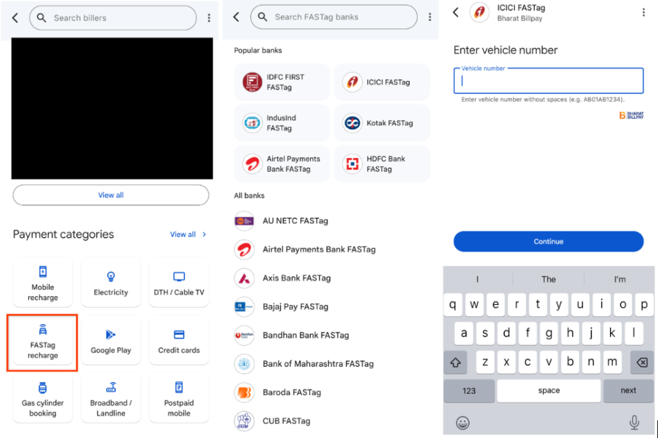Screen dimensions: 658x438
Task: Go back from FASTag banks search screen
Action: click(x=236, y=16)
